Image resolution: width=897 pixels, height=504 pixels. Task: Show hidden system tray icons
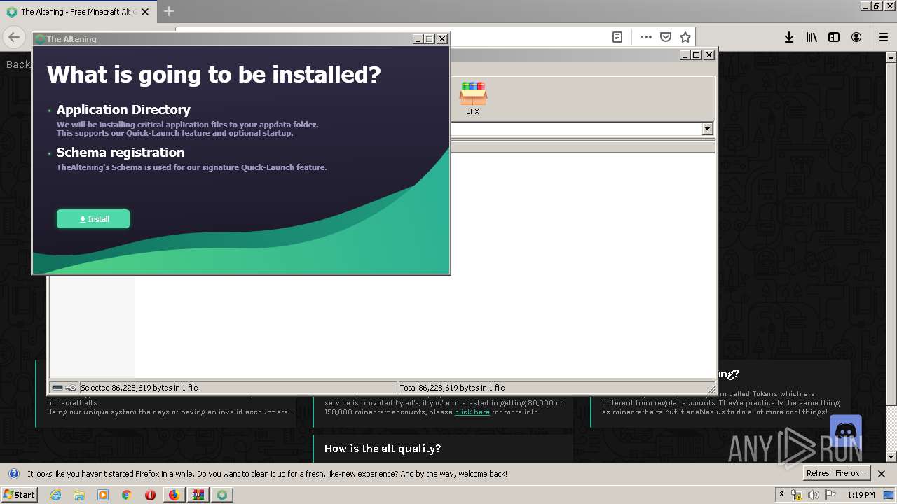pos(782,495)
